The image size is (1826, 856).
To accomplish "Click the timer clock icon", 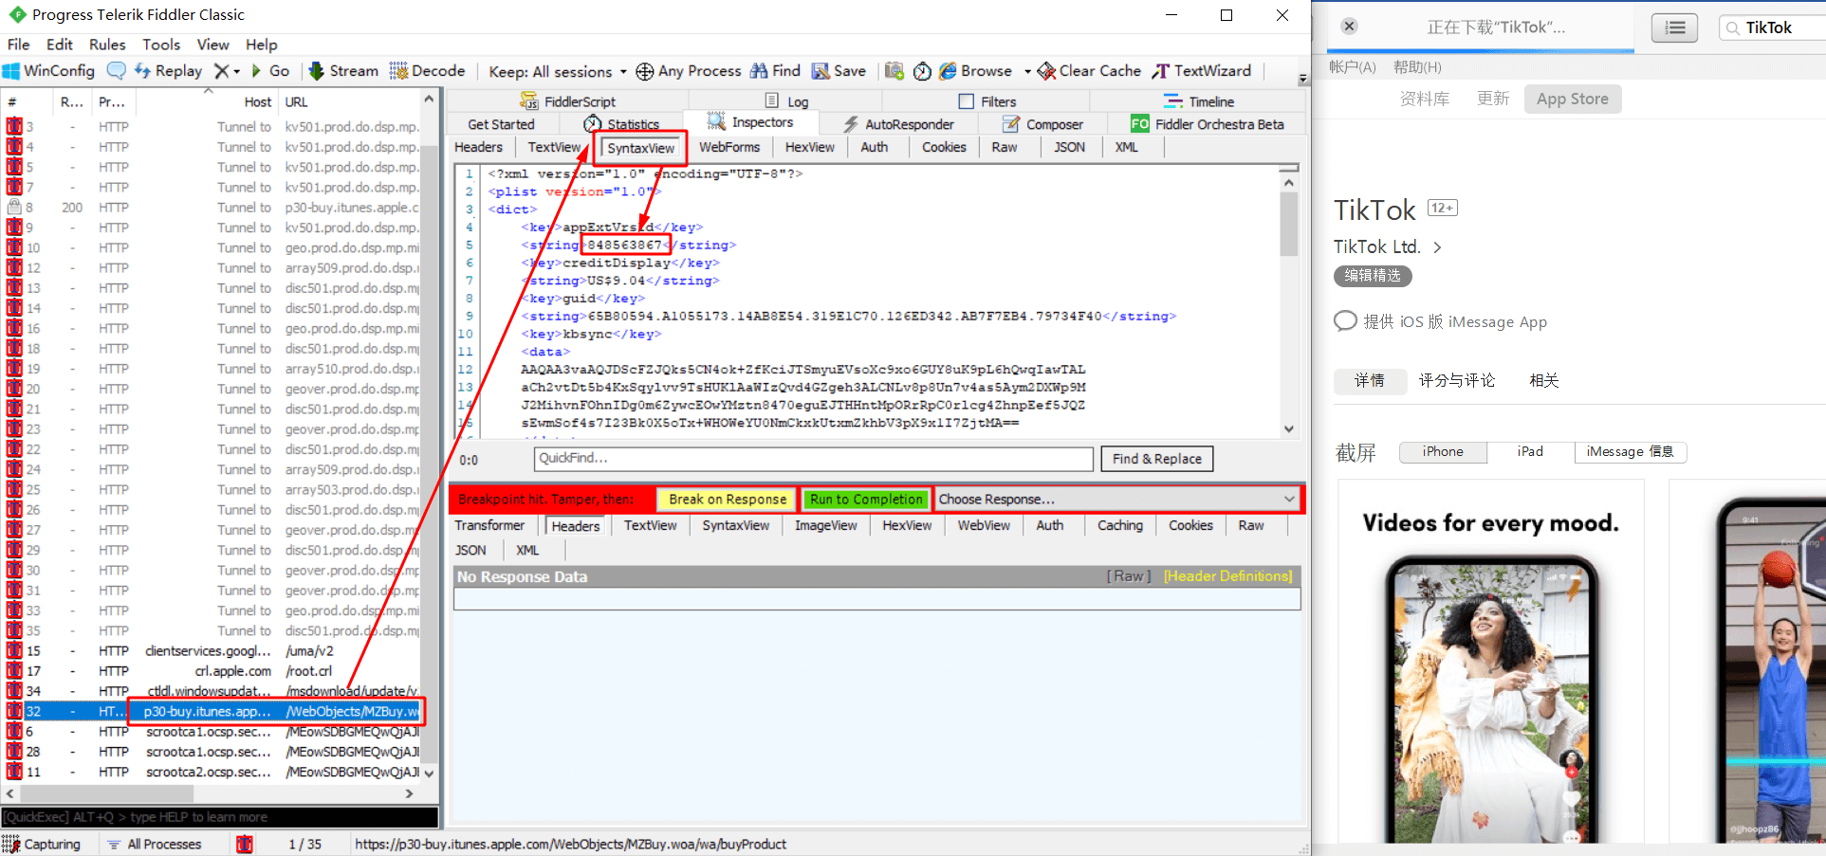I will point(922,71).
